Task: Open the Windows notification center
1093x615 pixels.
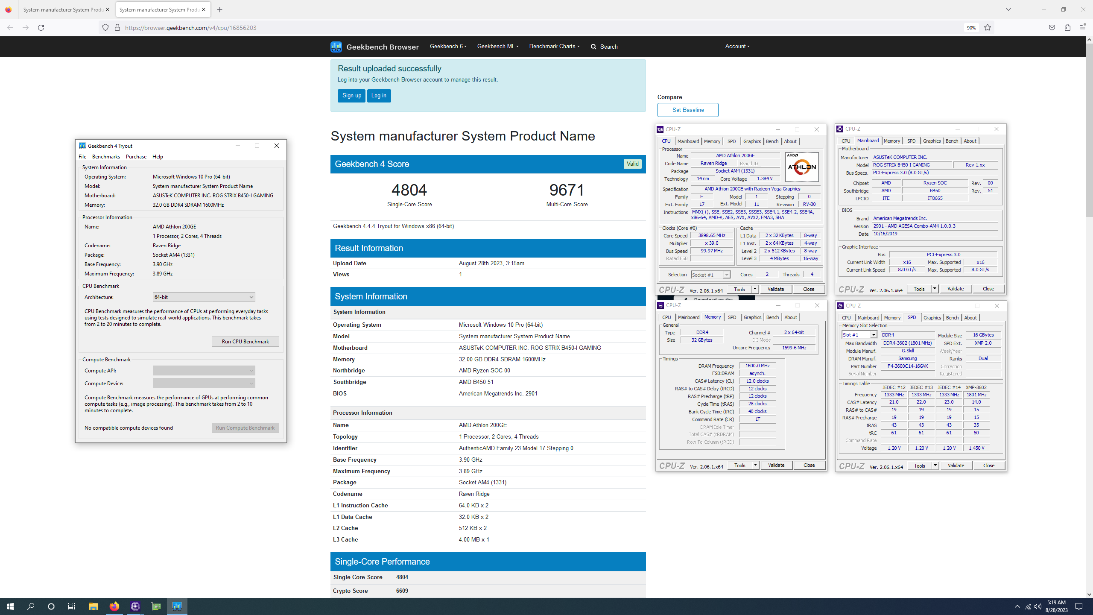Action: [1079, 606]
